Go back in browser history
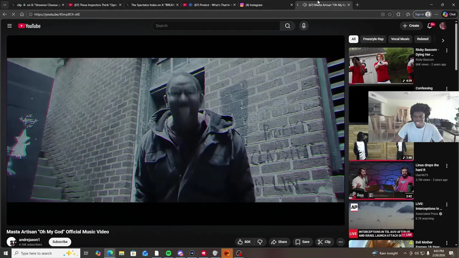The image size is (459, 258). [4, 14]
